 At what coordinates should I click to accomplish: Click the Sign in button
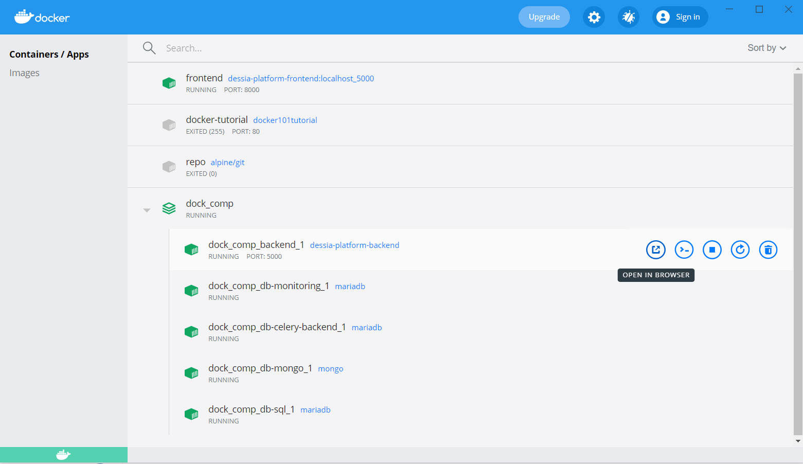click(x=680, y=17)
